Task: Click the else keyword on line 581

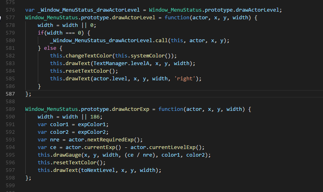Action: click(x=50, y=48)
